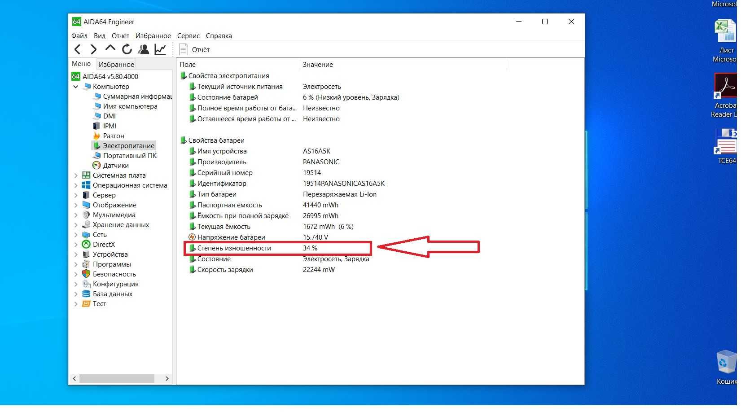Expand the Операционная система tree node
741x412 pixels.
(75, 185)
